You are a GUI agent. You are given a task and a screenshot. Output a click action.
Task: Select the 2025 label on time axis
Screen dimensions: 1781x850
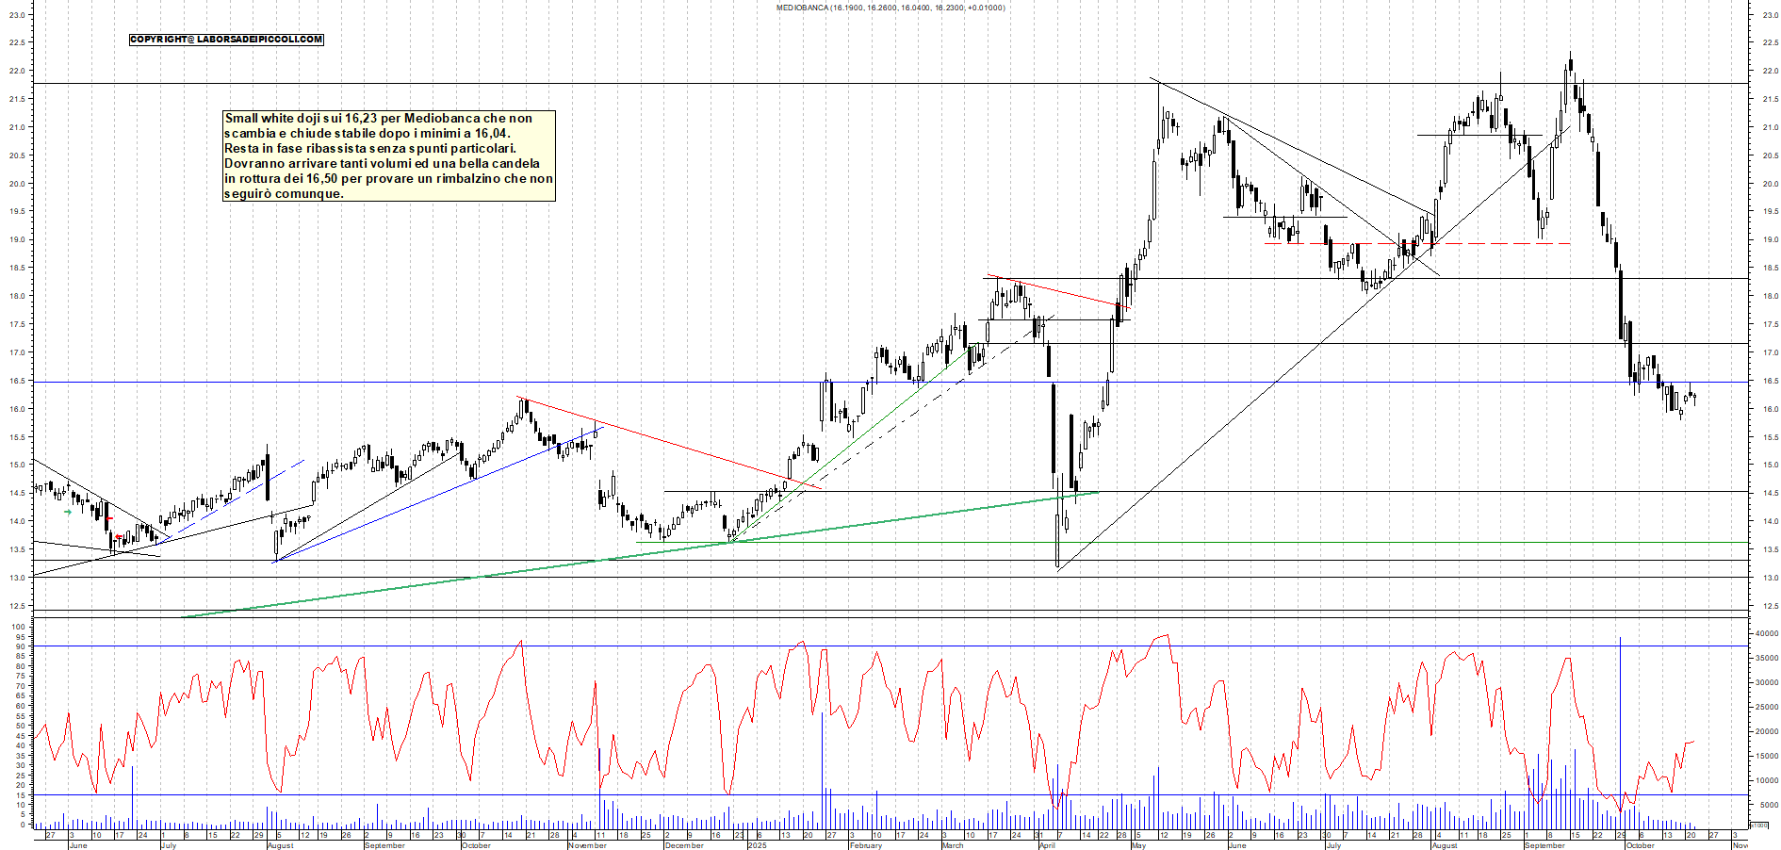pyautogui.click(x=757, y=845)
